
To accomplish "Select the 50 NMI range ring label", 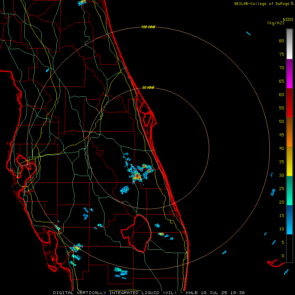I will pos(148,88).
